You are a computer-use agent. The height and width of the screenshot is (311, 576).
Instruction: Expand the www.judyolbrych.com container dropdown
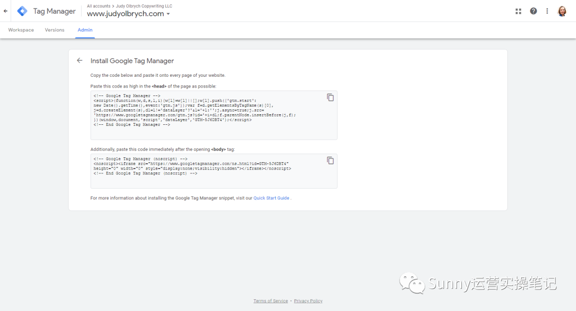pyautogui.click(x=168, y=14)
